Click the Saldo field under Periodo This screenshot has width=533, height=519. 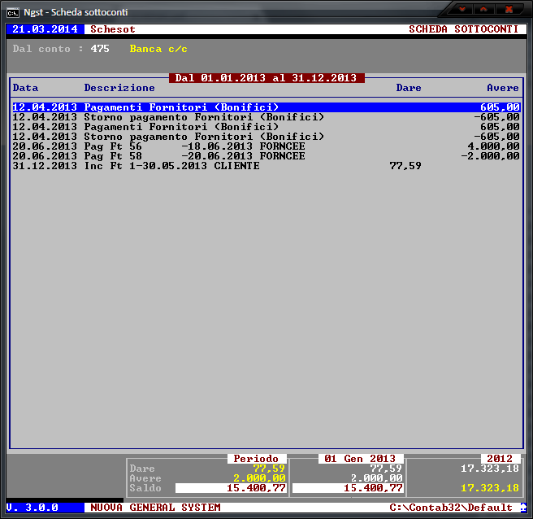point(231,488)
